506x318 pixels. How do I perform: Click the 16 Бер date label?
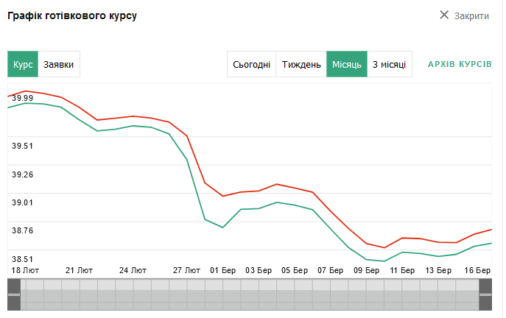(x=477, y=270)
